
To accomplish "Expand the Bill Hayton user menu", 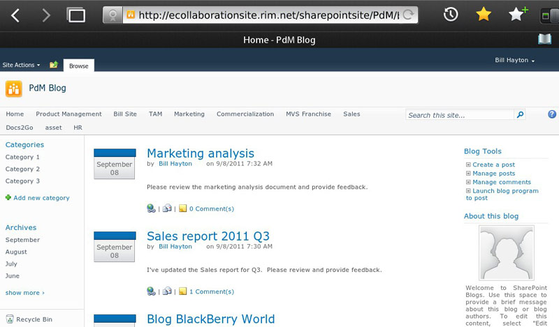I will 515,60.
